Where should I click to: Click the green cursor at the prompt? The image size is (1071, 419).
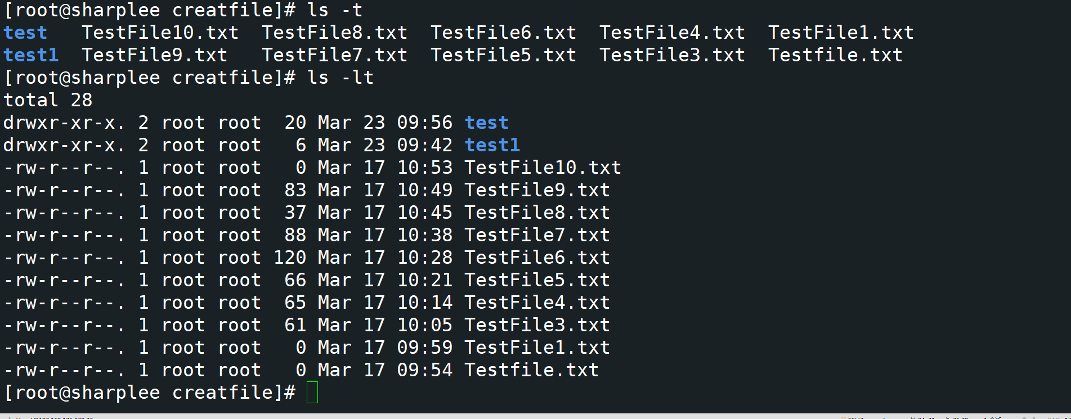(312, 393)
